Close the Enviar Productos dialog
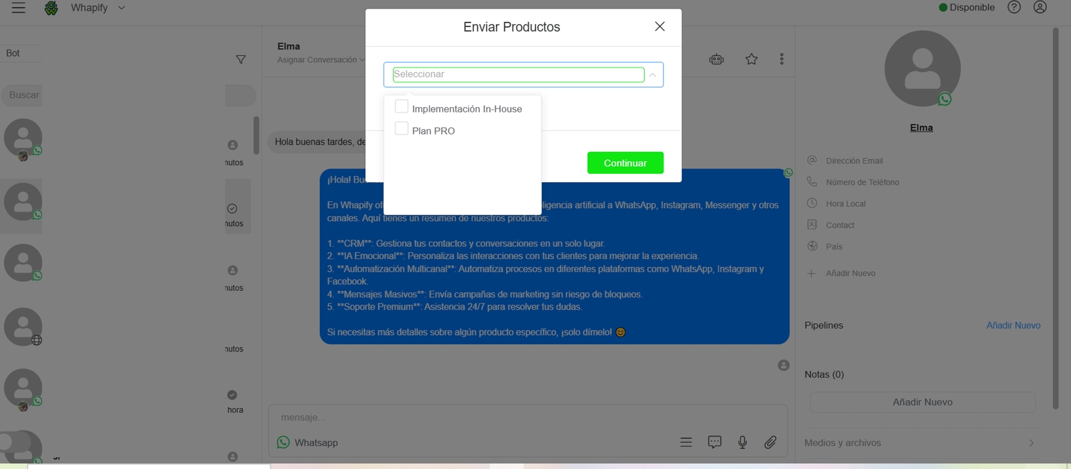 (659, 27)
